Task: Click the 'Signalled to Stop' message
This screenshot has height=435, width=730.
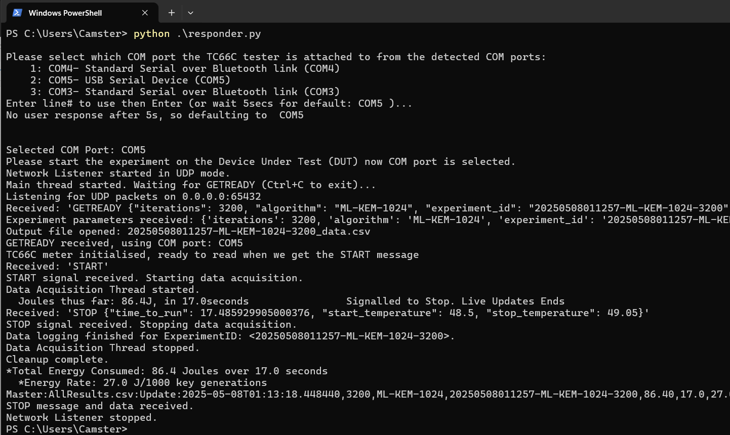Action: (x=455, y=301)
